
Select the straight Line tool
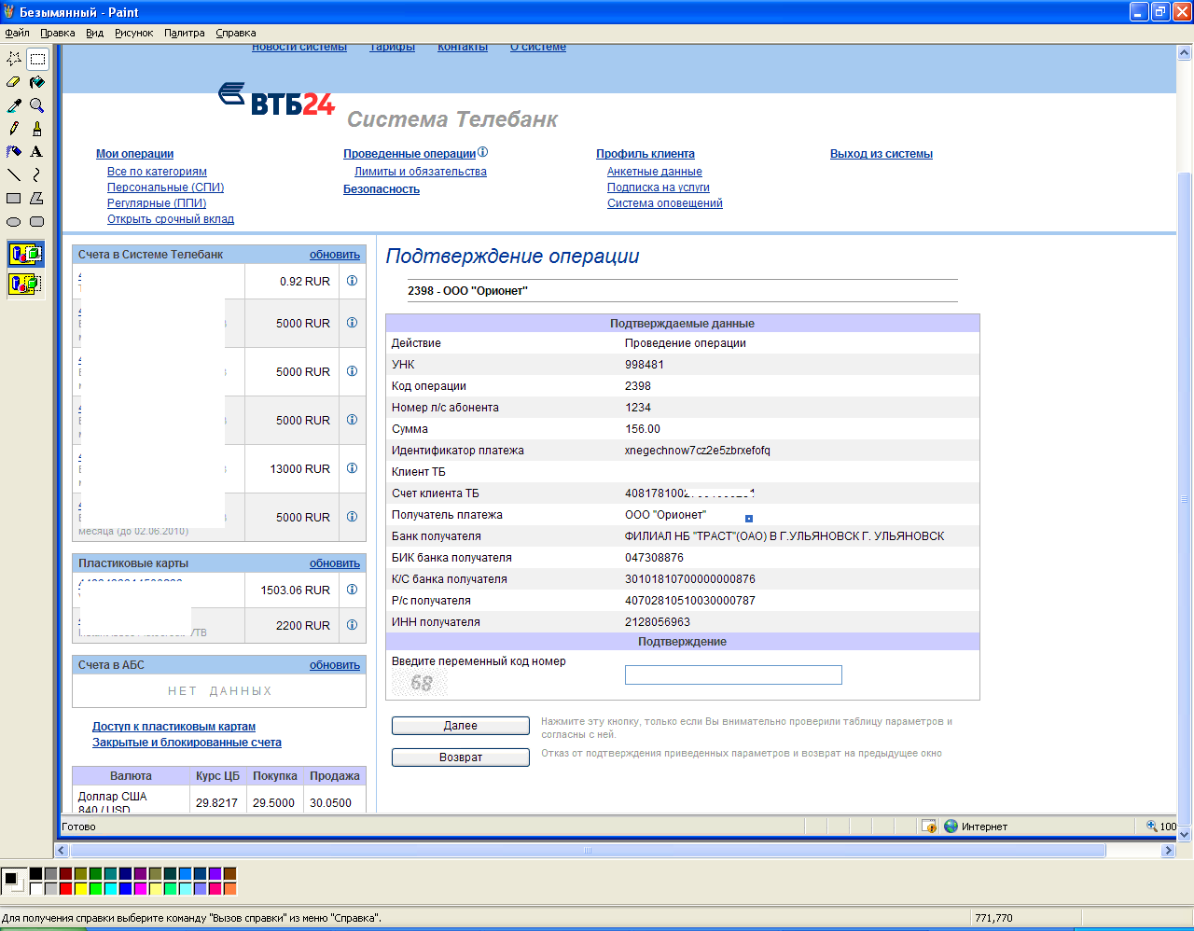click(14, 174)
